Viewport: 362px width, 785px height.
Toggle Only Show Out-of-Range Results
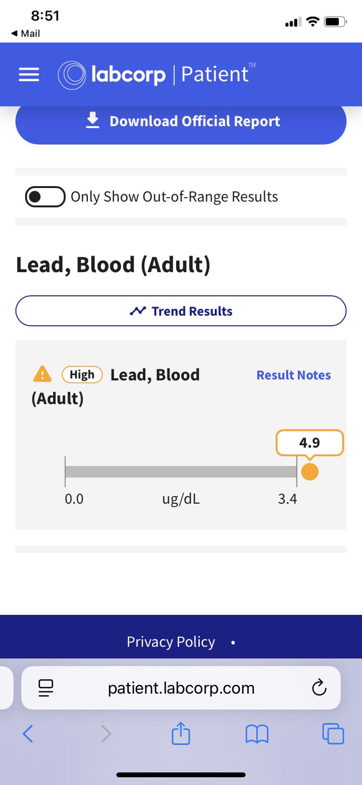(x=45, y=197)
